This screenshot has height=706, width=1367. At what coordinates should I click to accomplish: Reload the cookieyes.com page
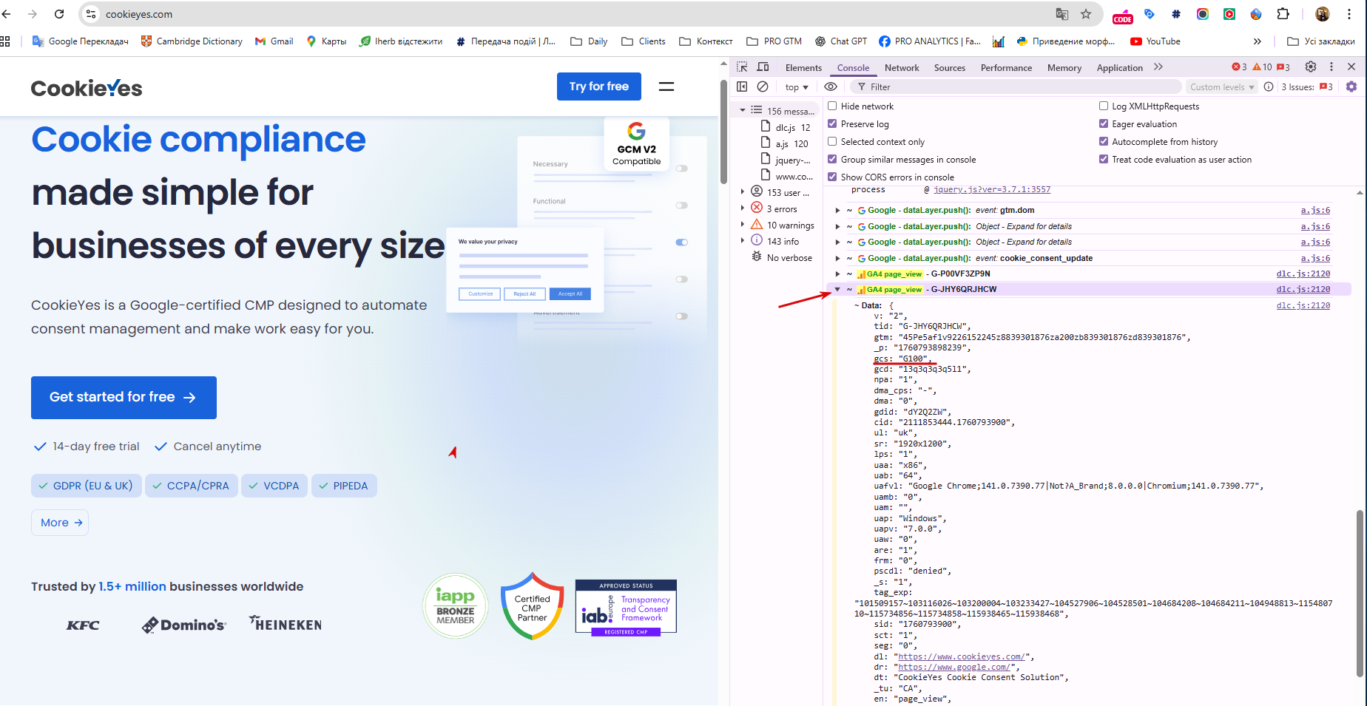click(x=59, y=14)
